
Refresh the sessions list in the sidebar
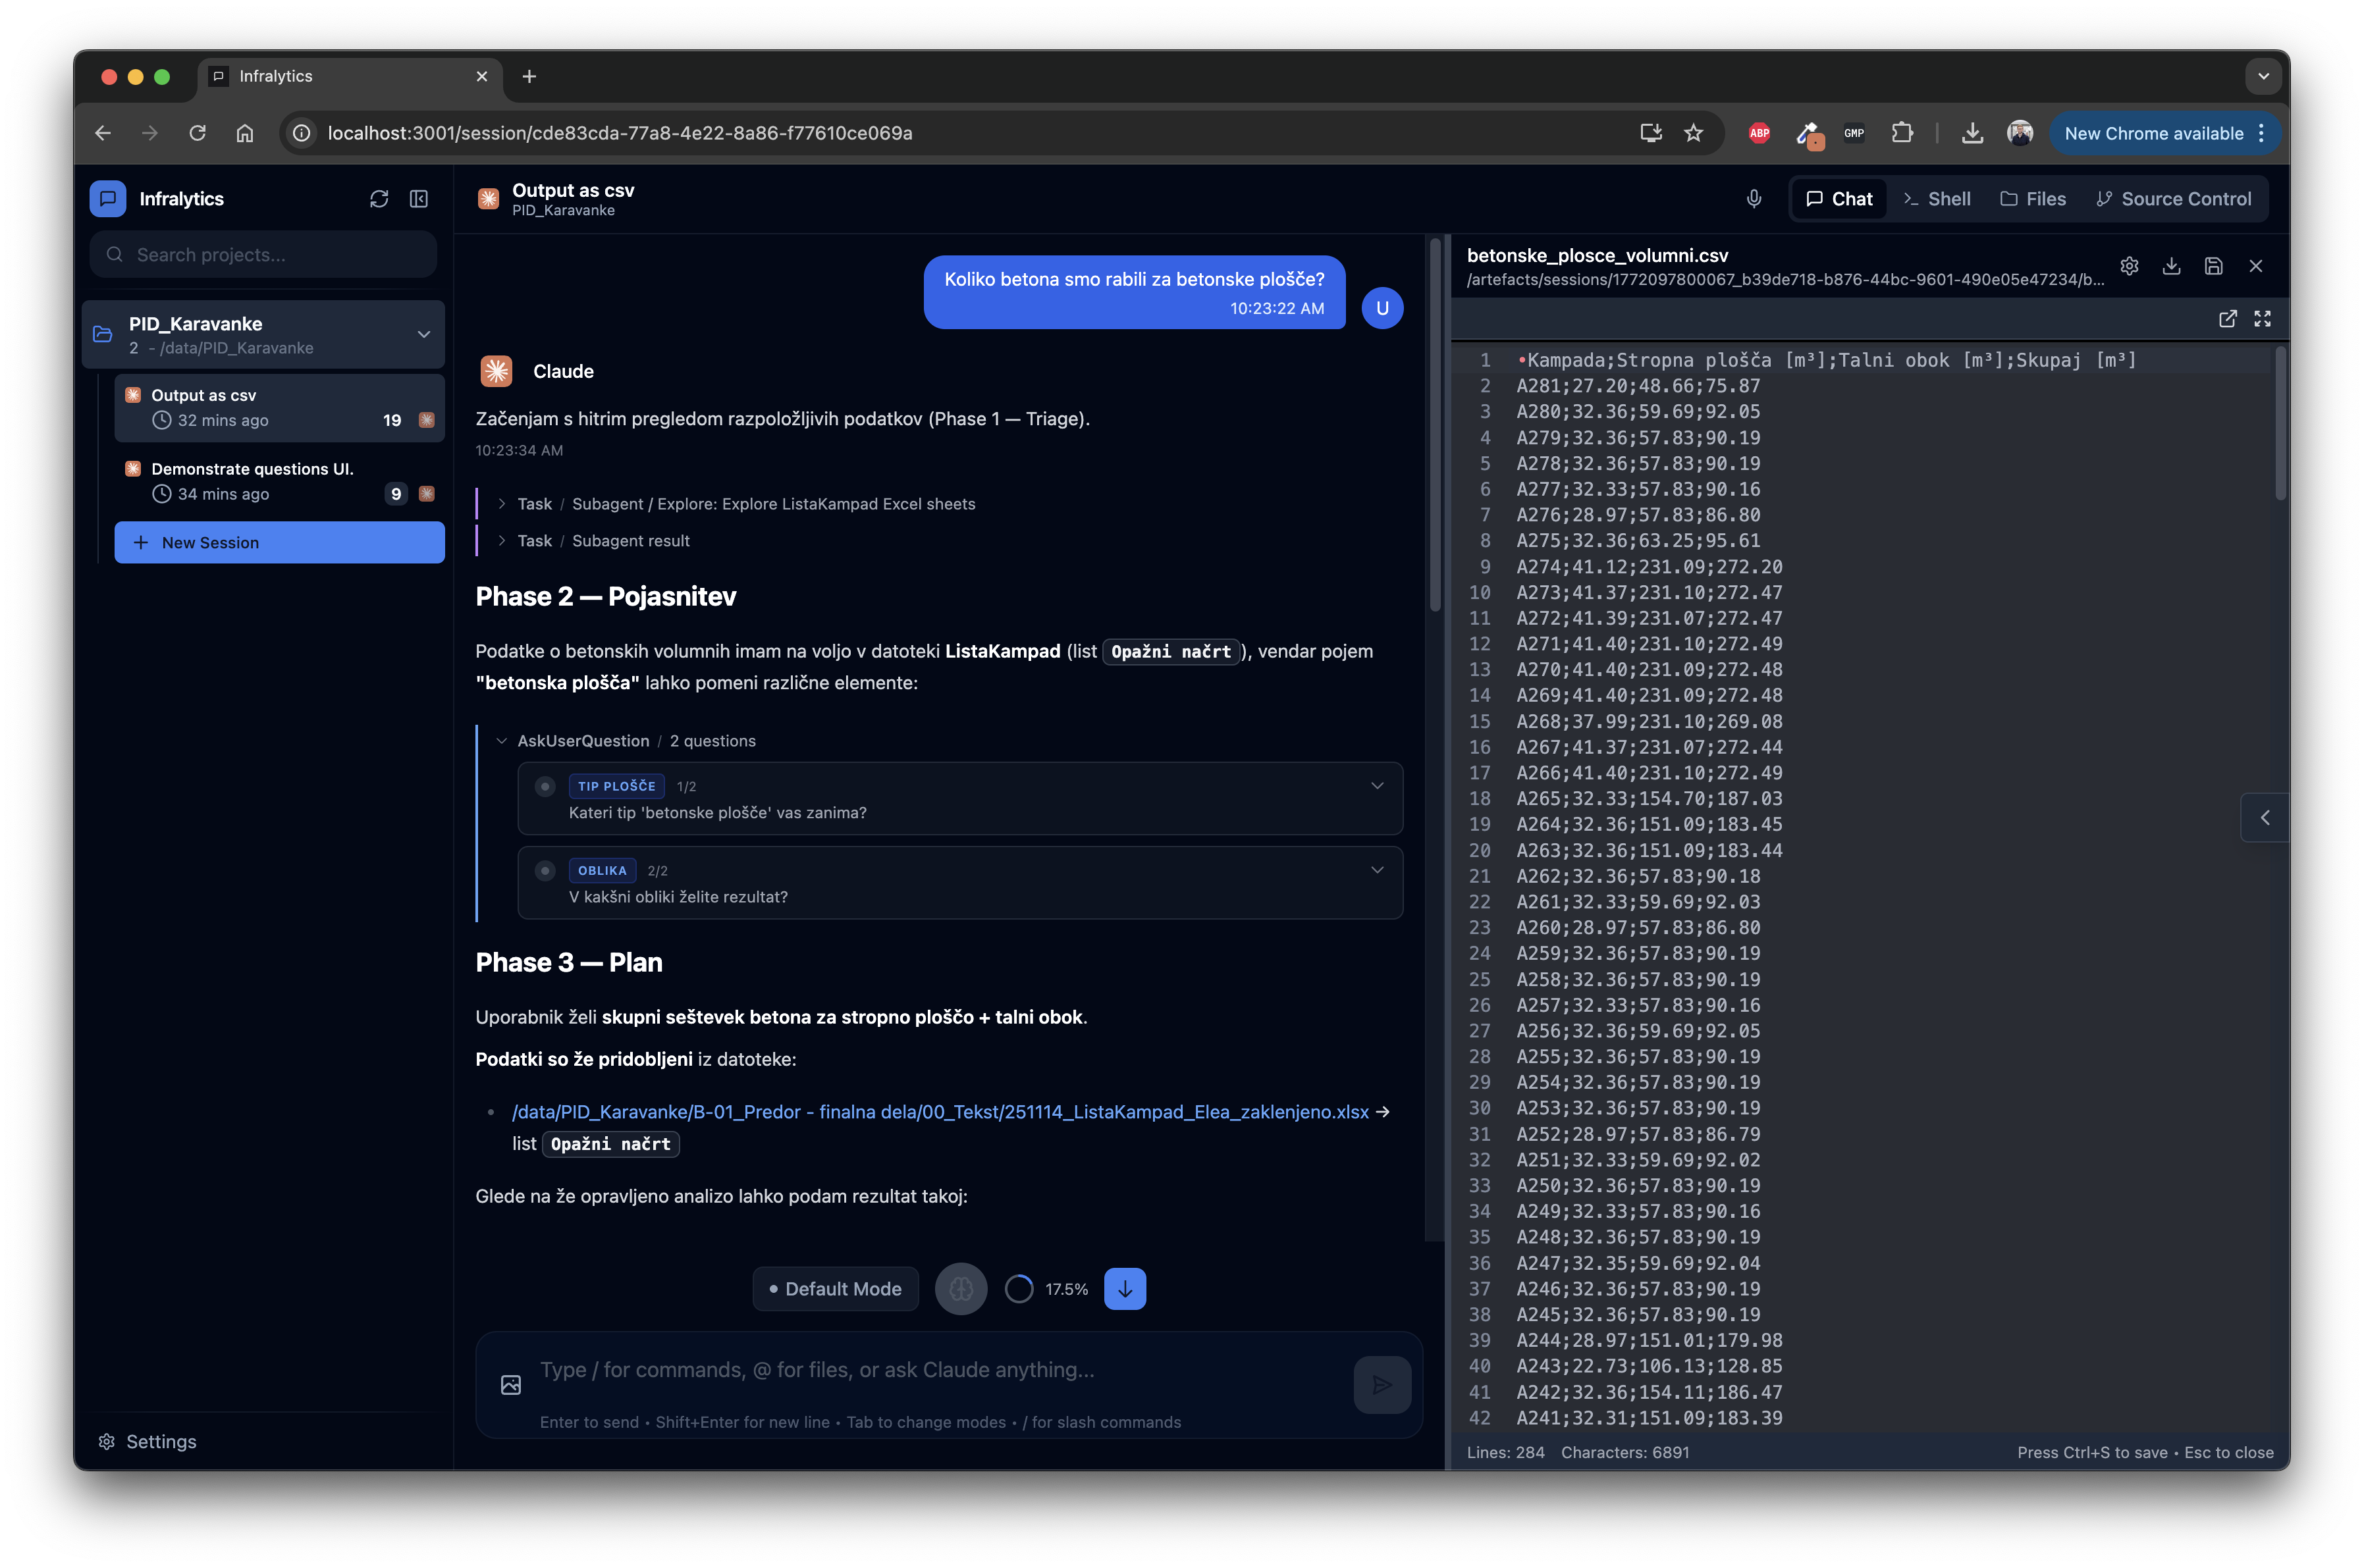click(379, 199)
